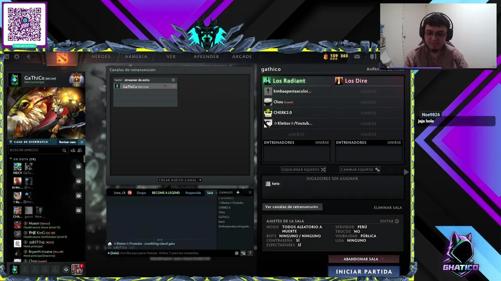Click Equilibrar Equipos button
This screenshot has height=281, width=501.
(303, 170)
